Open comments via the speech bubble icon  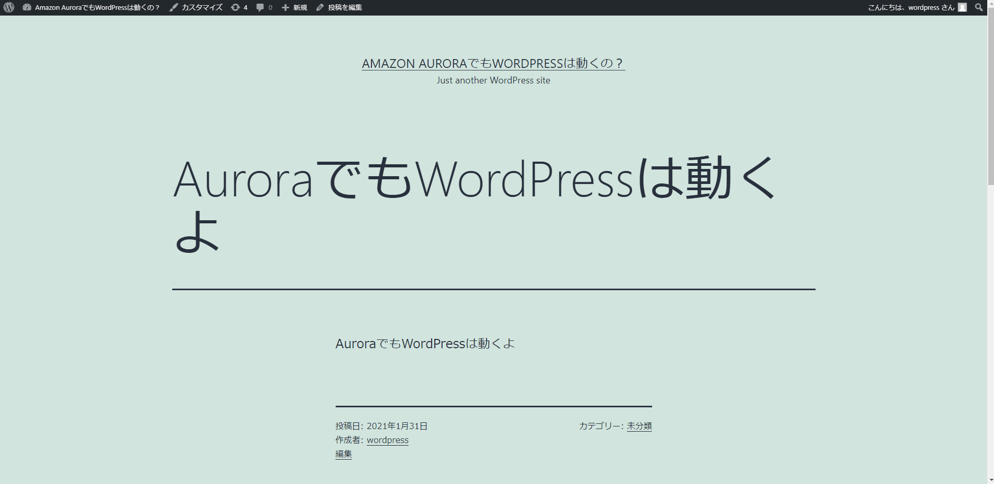pyautogui.click(x=259, y=7)
